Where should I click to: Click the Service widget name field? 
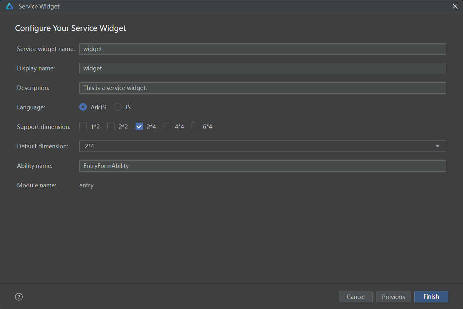point(262,49)
